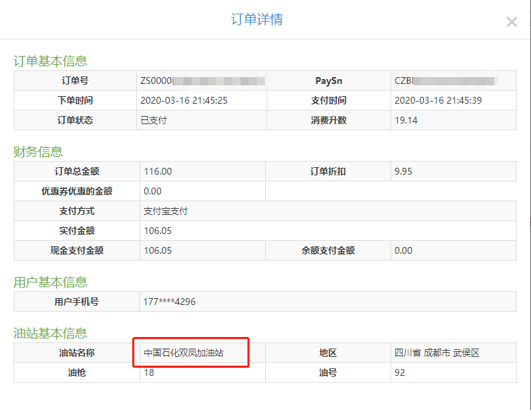Click the station name 中国石化双凤加油站

click(183, 353)
